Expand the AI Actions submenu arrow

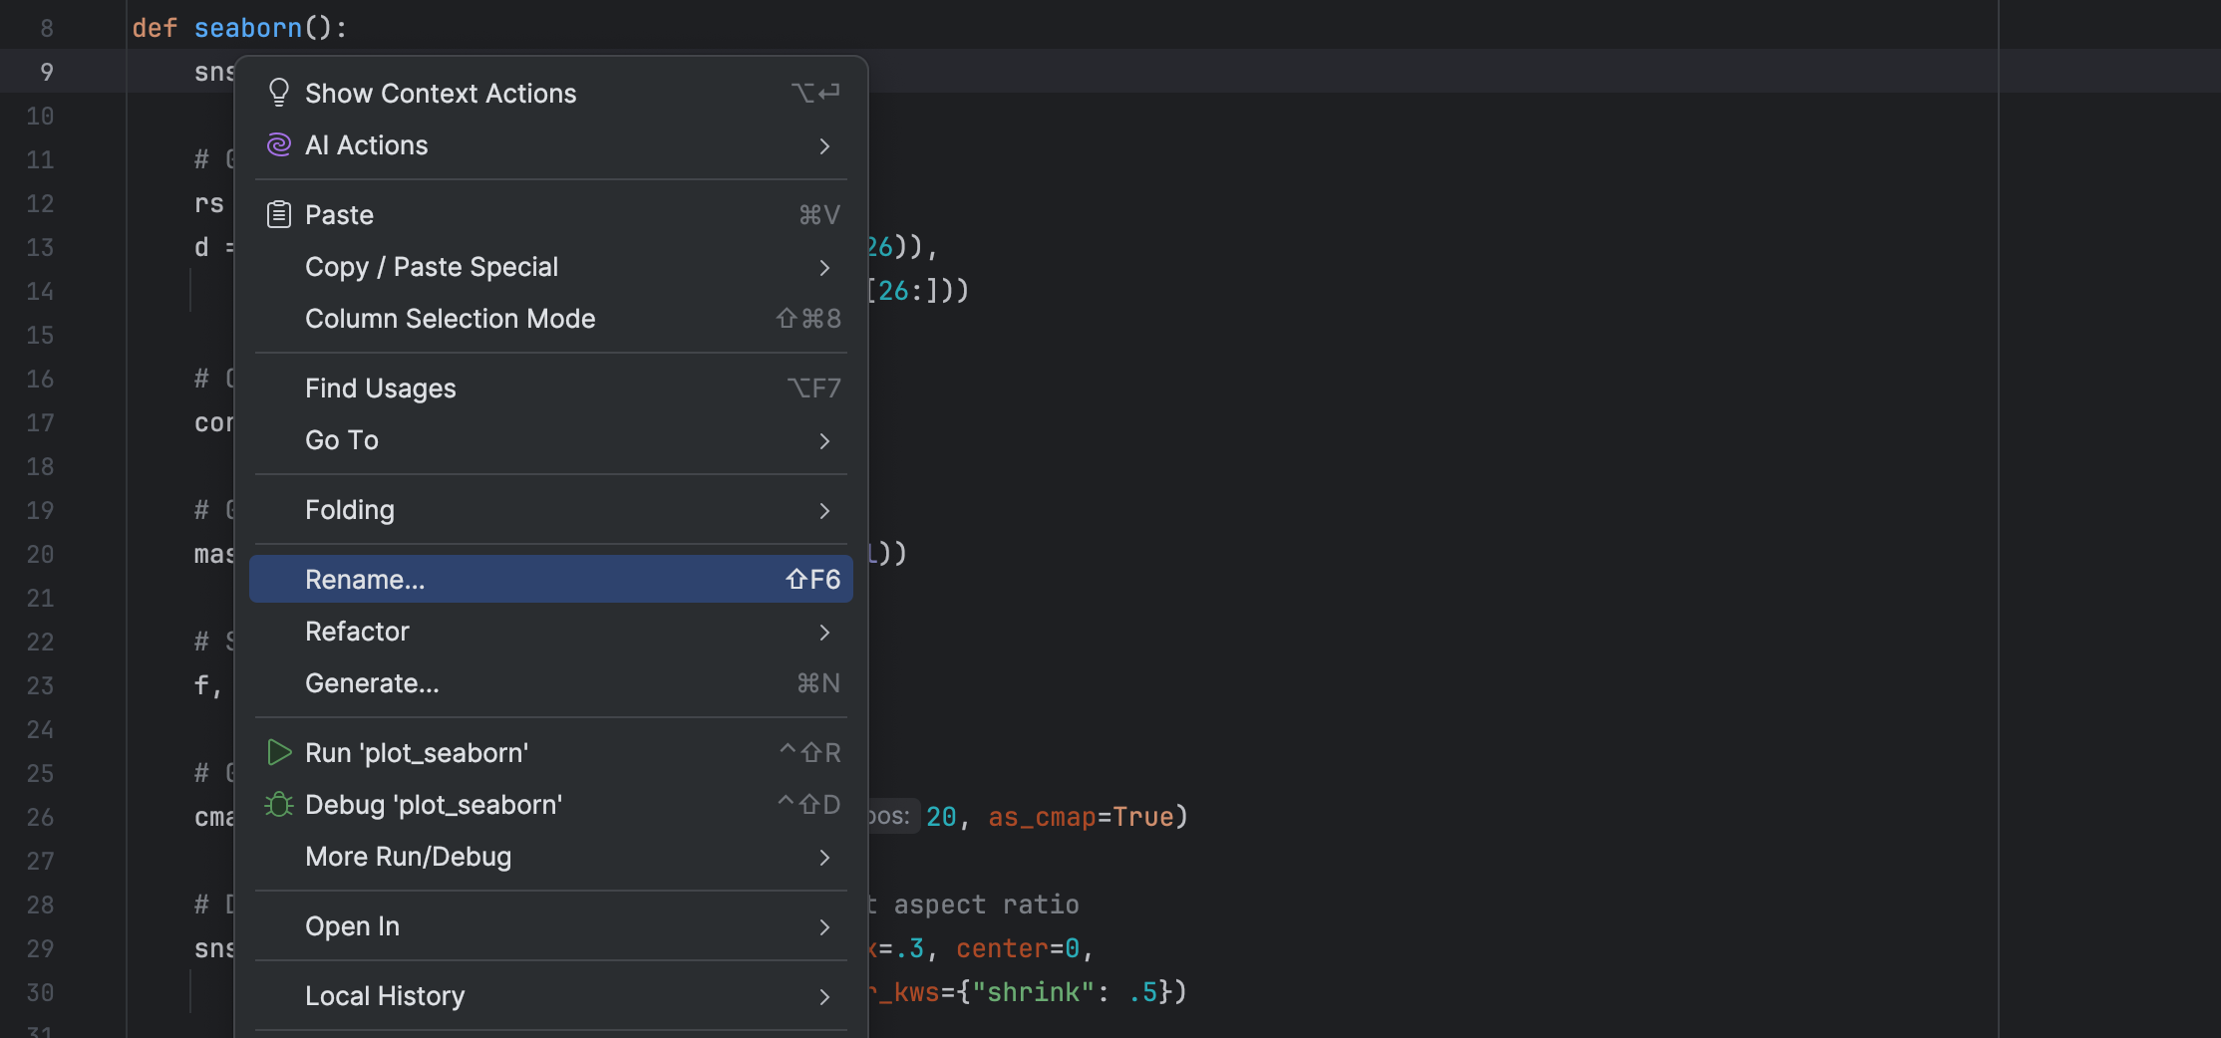coord(824,146)
